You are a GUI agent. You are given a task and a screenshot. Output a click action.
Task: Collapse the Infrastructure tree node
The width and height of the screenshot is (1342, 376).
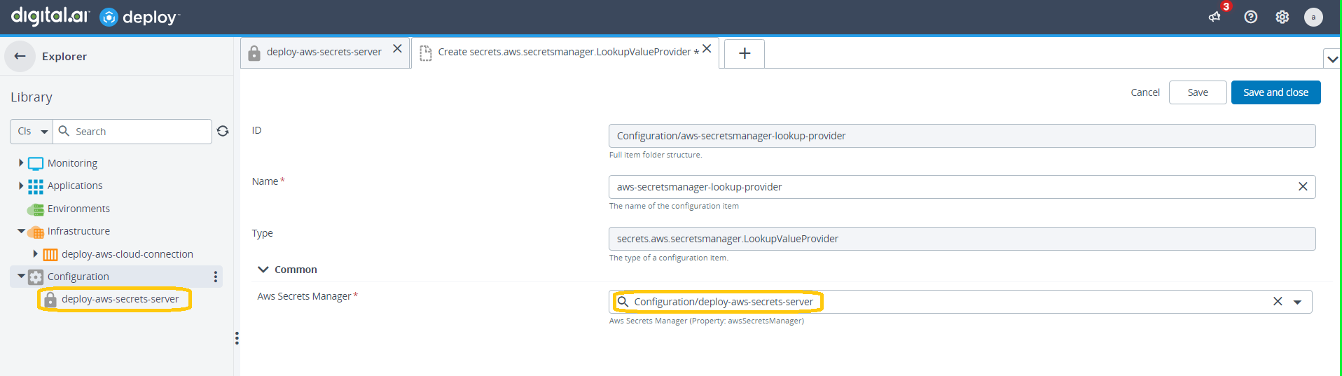coord(21,231)
